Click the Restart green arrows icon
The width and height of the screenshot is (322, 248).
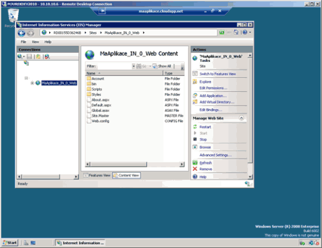coord(195,127)
